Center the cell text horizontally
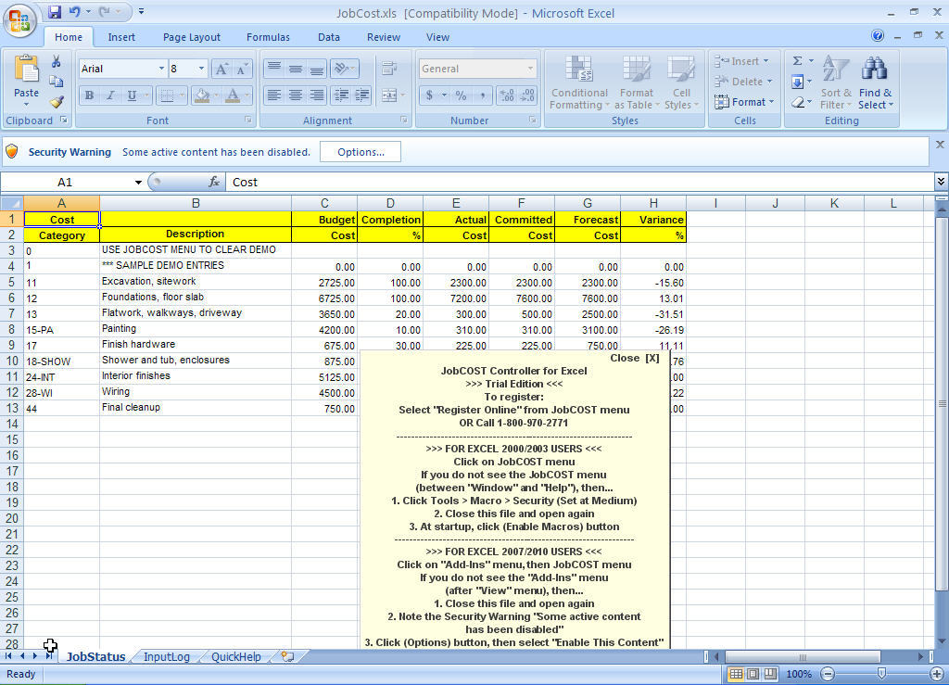The image size is (949, 685). 296,95
